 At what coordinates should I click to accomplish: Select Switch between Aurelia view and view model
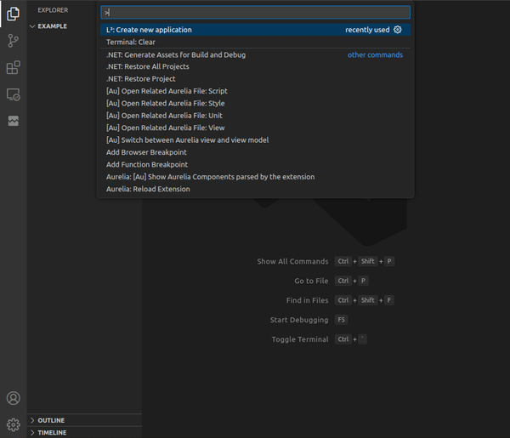click(255, 140)
